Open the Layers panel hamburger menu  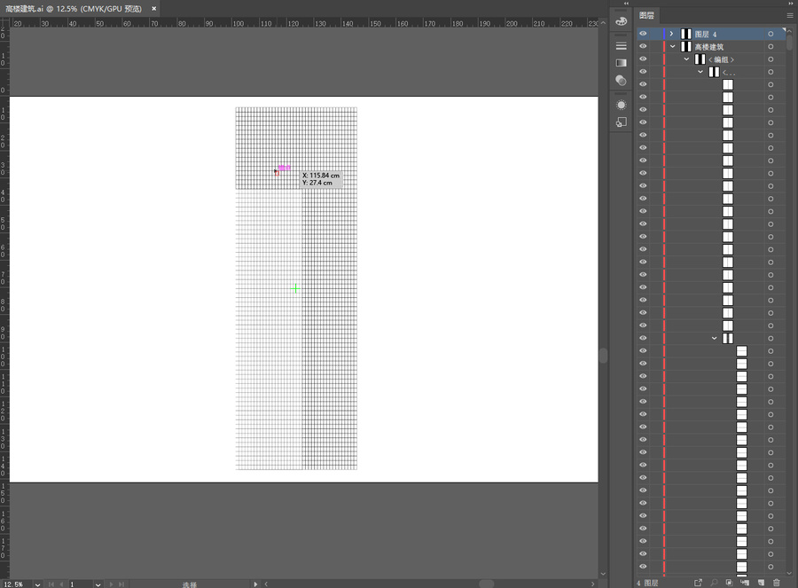(x=789, y=15)
